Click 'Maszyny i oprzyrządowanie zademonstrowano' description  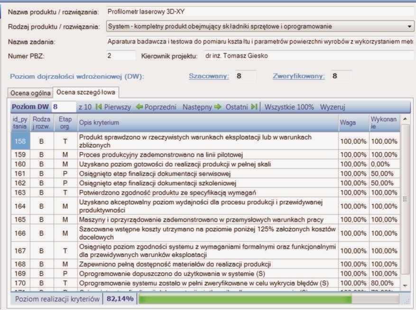point(202,220)
